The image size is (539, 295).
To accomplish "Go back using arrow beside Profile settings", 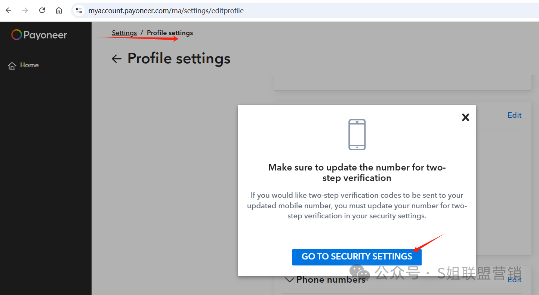I will tap(117, 59).
